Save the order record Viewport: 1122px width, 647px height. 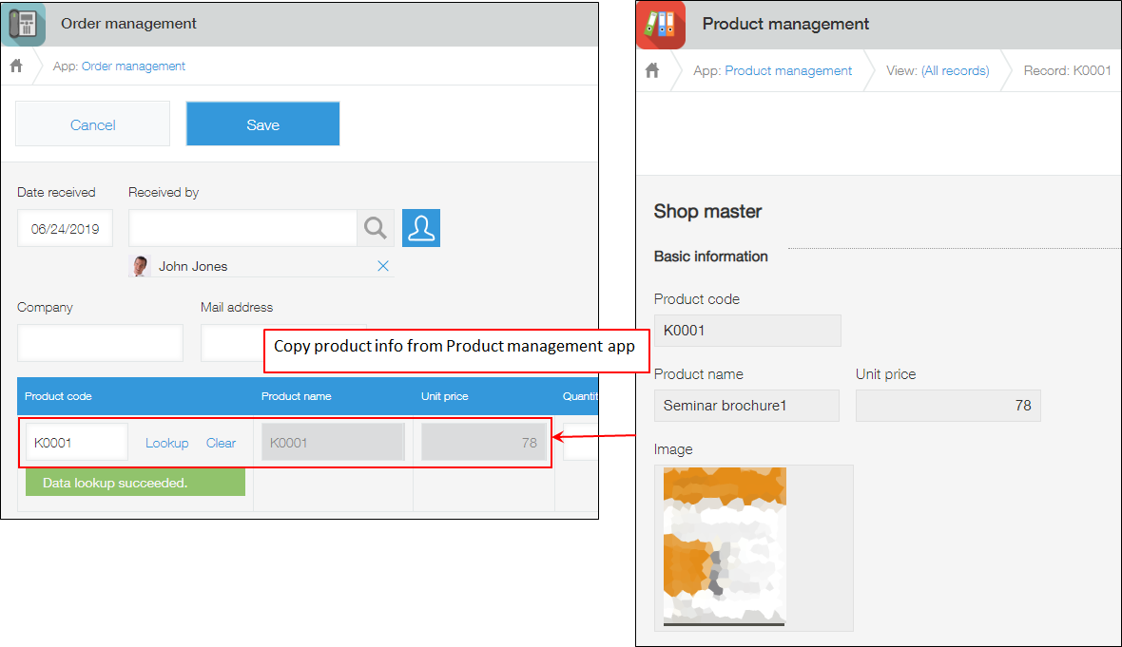262,124
